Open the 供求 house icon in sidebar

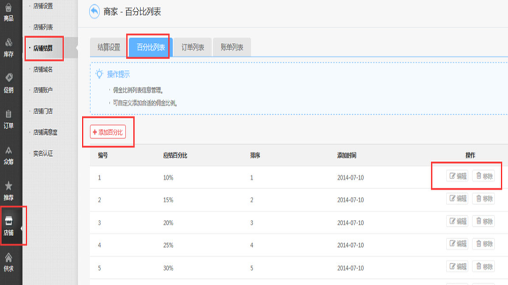(9, 262)
